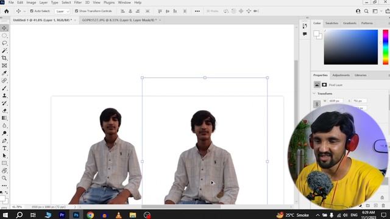The height and width of the screenshot is (219, 390).
Task: Open VLC media player from taskbar
Action: [119, 215]
